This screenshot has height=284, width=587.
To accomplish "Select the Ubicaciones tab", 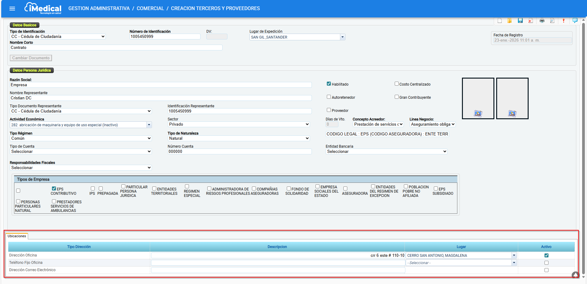I will click(17, 236).
